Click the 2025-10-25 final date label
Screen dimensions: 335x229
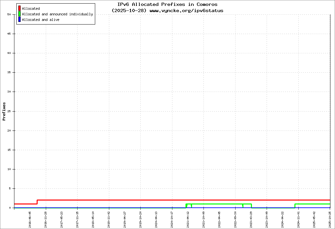(330, 218)
